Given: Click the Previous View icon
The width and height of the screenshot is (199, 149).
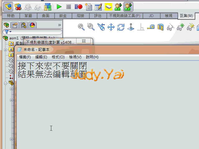Looking at the screenshot, I should pos(101,27).
